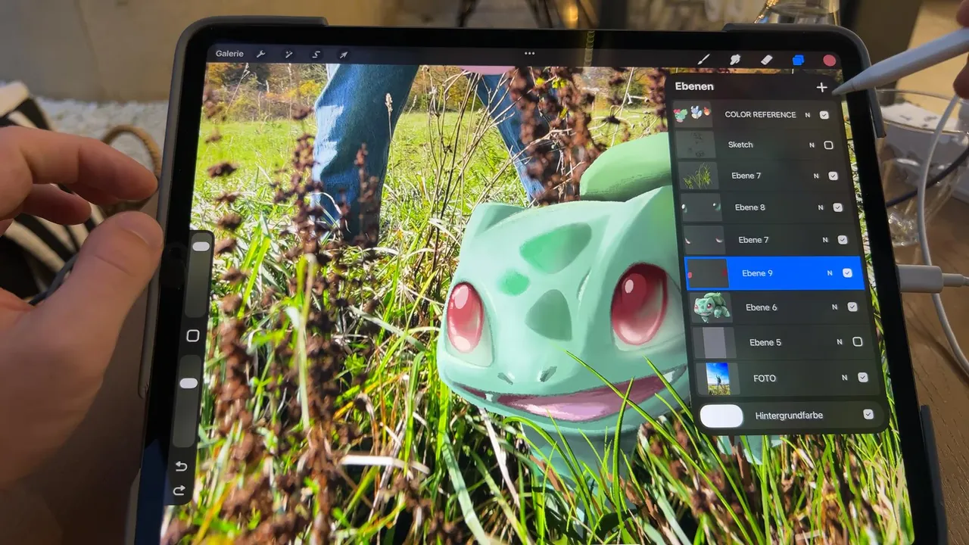Select the Eraser tool
Screen dimensions: 969x545
click(766, 59)
